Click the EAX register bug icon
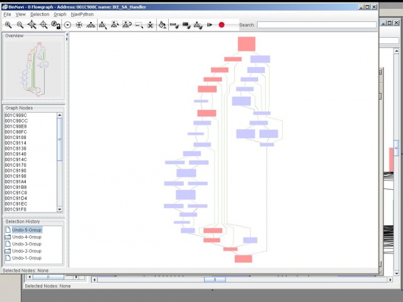The height and width of the screenshot is (302, 403). pyautogui.click(x=174, y=25)
